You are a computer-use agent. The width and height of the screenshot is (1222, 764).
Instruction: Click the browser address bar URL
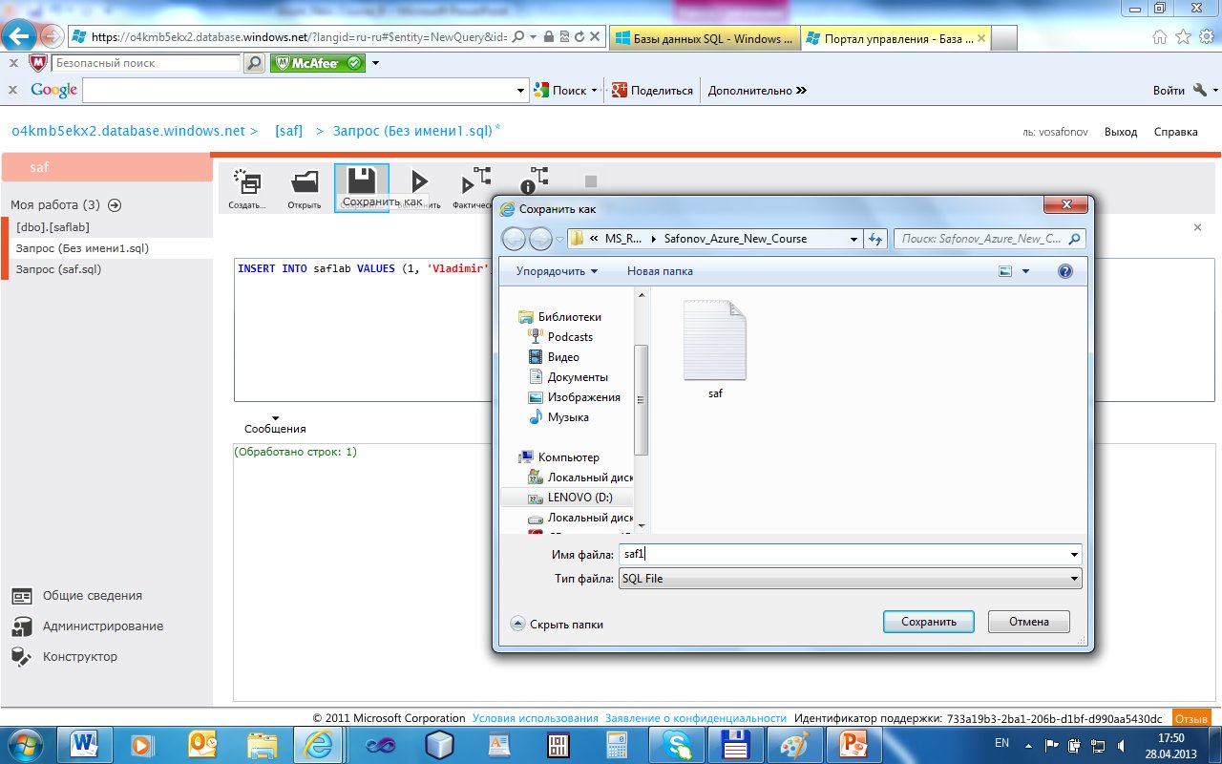pos(299,37)
